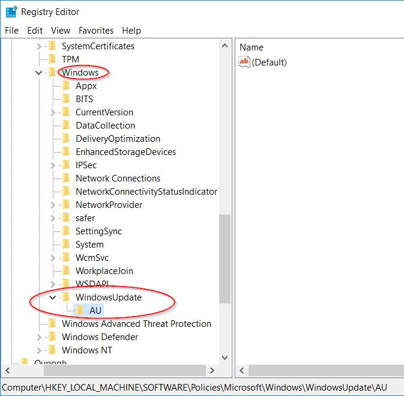The image size is (404, 396).
Task: Select the Appx key label
Action: click(x=86, y=86)
